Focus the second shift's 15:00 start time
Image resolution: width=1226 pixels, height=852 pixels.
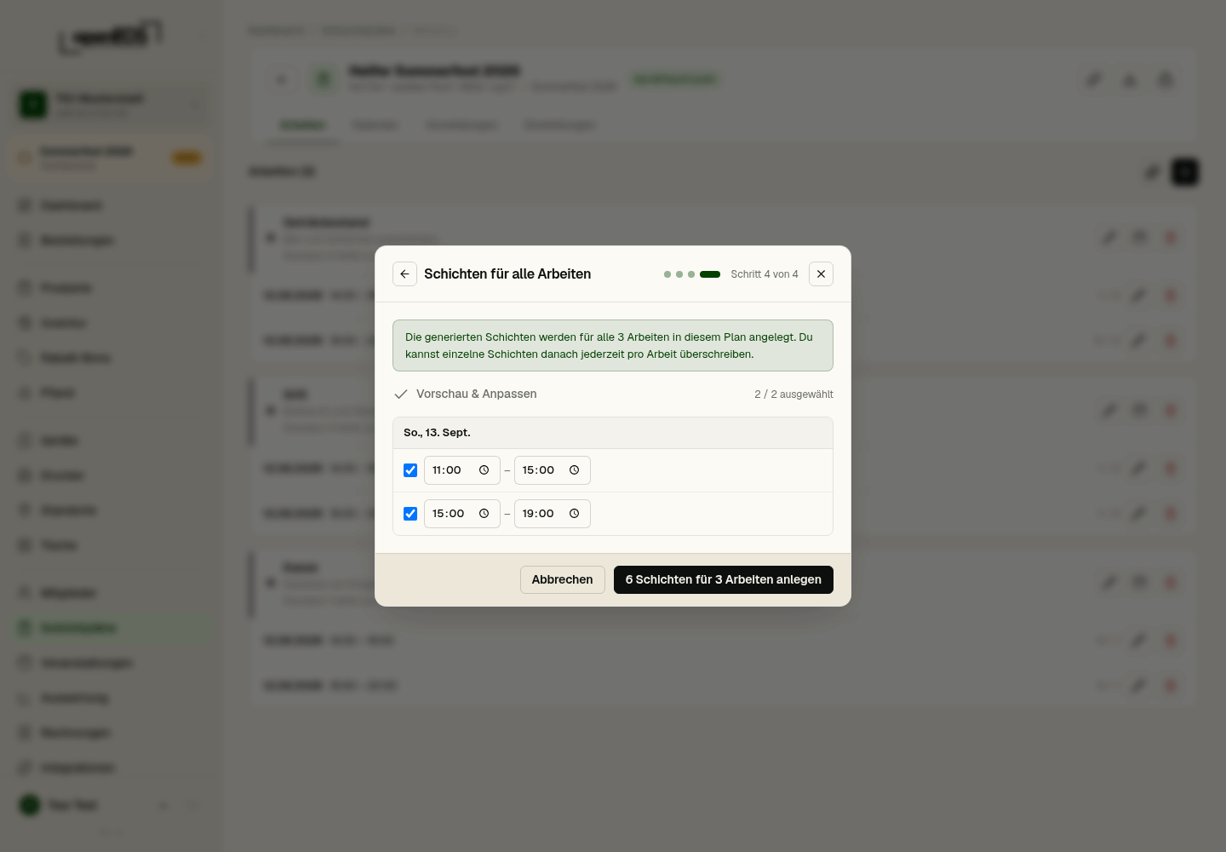tap(462, 514)
